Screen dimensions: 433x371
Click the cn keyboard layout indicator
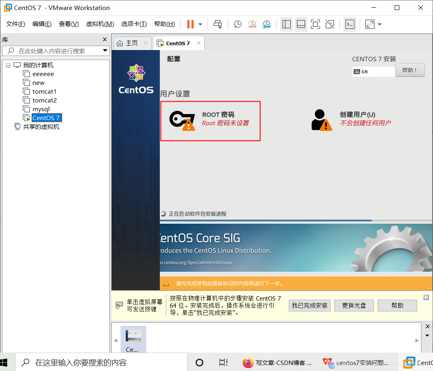click(x=373, y=72)
